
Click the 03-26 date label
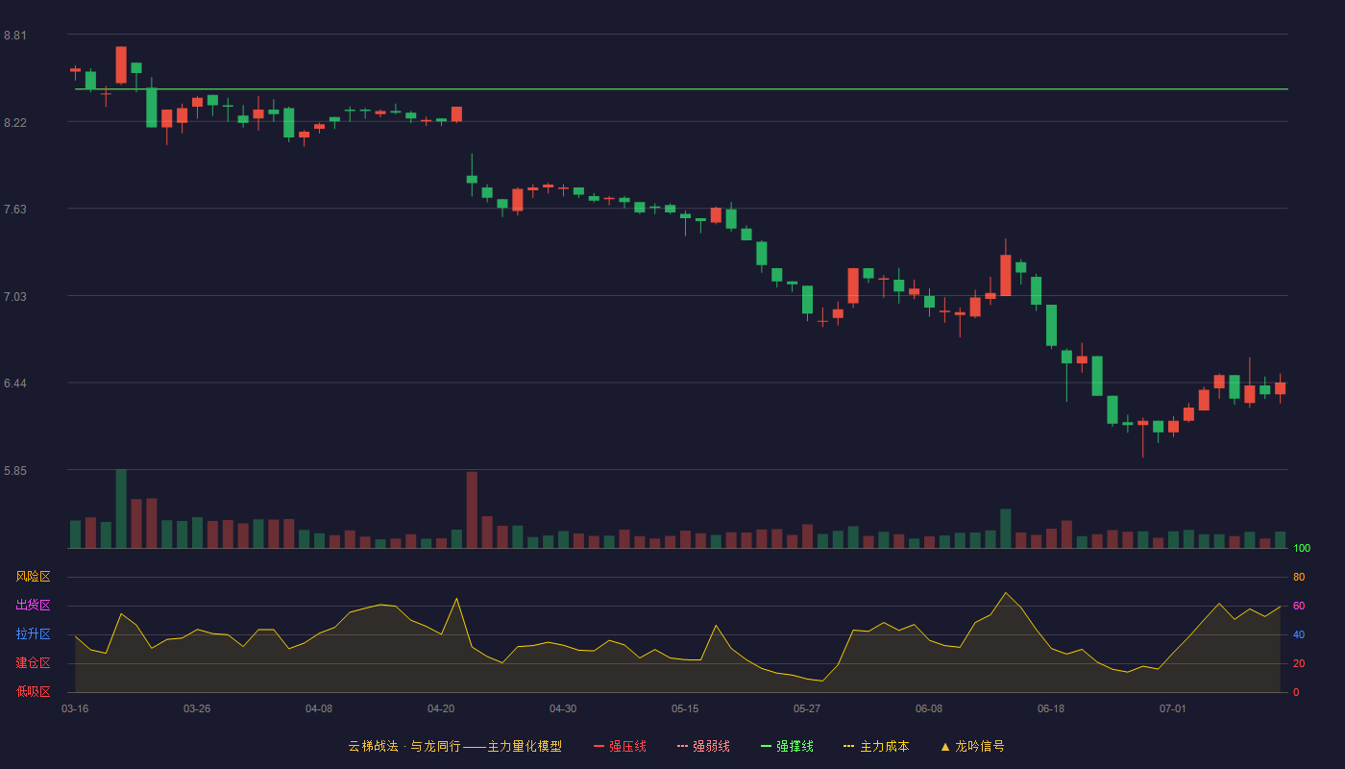pyautogui.click(x=197, y=708)
